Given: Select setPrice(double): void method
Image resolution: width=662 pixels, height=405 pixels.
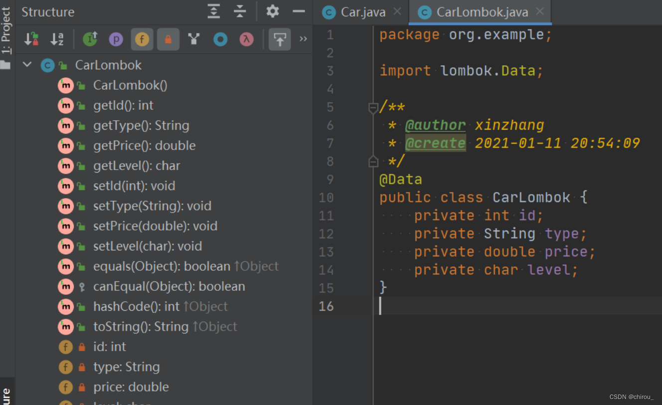Looking at the screenshot, I should pos(156,226).
